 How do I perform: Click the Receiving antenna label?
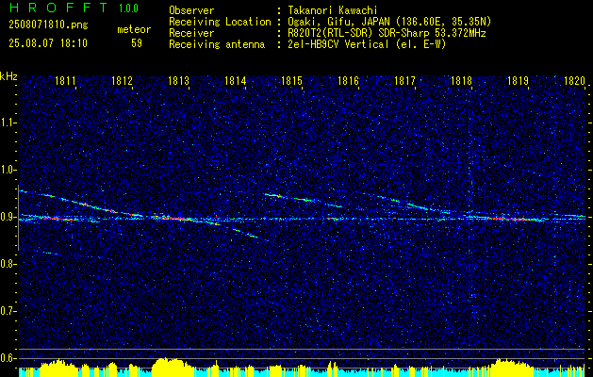[x=217, y=44]
